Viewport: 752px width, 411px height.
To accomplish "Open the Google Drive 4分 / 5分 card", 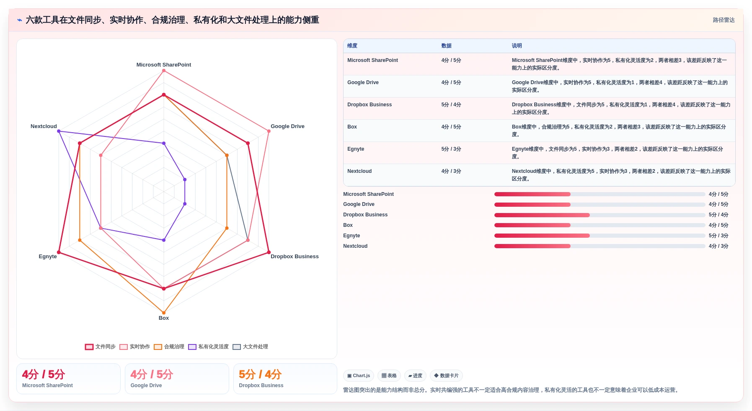I will point(177,379).
